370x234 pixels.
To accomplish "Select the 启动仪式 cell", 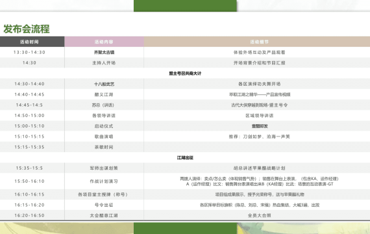I will point(104,126).
